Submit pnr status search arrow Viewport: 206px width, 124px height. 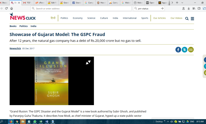coord(162,8)
